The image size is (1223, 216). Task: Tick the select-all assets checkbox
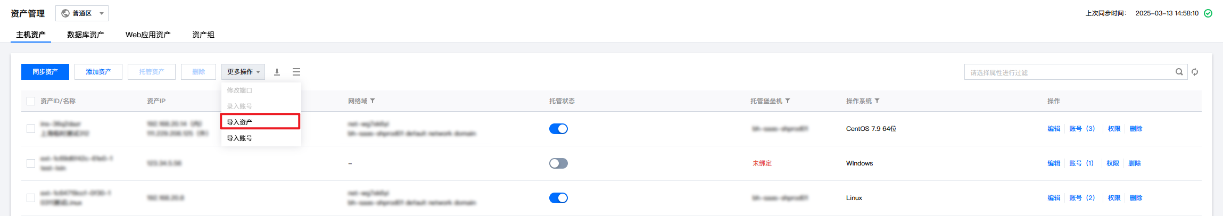coord(31,101)
